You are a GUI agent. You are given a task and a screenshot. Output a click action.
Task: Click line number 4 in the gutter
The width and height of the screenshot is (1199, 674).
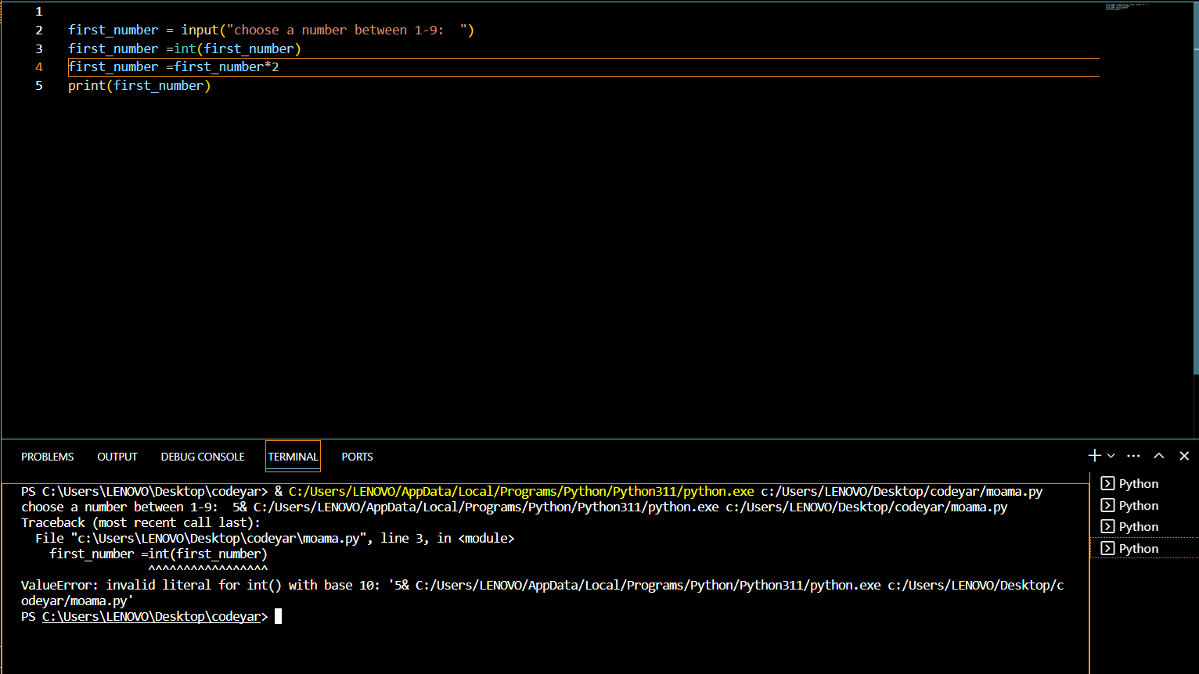click(39, 67)
